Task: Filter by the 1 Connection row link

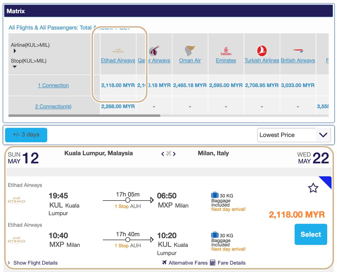Action: tap(53, 85)
